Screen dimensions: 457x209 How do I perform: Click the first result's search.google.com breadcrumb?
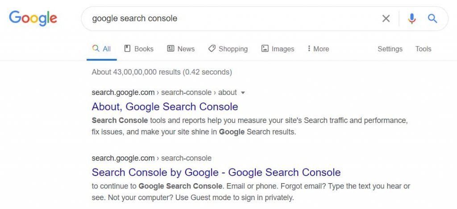pos(122,92)
